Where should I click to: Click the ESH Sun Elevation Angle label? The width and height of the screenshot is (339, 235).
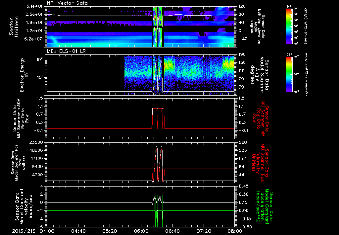[x=259, y=27]
